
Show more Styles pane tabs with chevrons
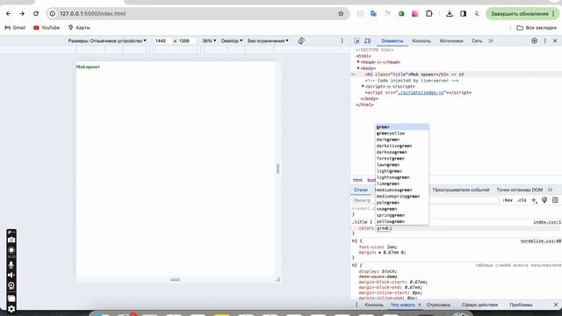point(551,190)
